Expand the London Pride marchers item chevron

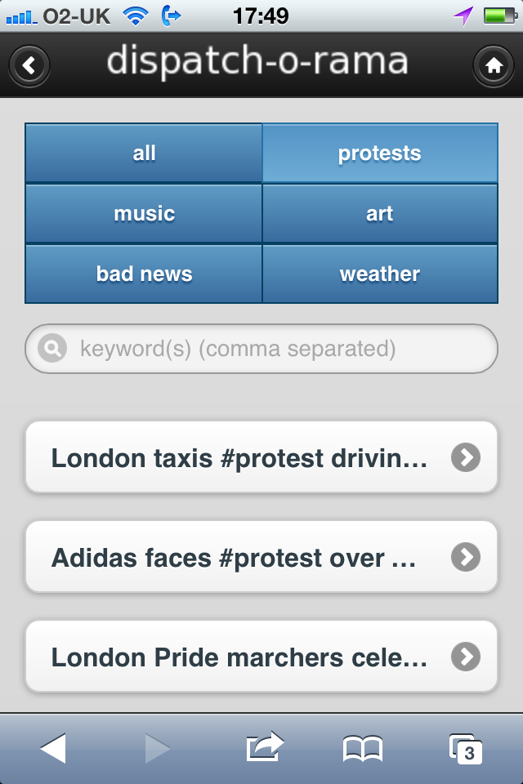pos(466,656)
